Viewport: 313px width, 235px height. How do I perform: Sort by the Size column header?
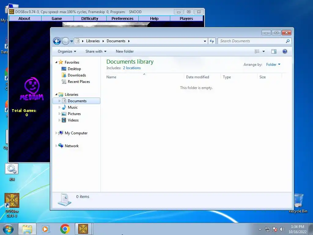[270, 77]
